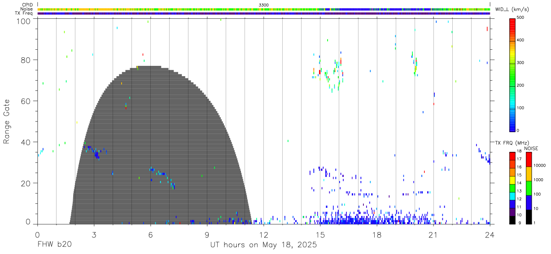Image resolution: width=551 pixels, height=254 pixels.
Task: Click the 21 tick on the UT hours axis
Action: [433, 234]
